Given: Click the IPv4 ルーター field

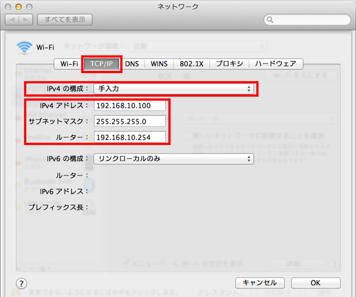Looking at the screenshot, I should pyautogui.click(x=130, y=137).
